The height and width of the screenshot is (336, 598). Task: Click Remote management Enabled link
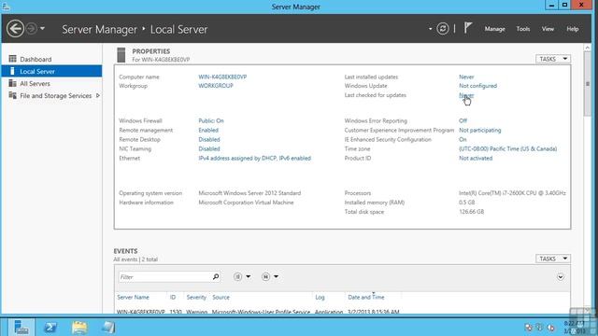point(208,131)
